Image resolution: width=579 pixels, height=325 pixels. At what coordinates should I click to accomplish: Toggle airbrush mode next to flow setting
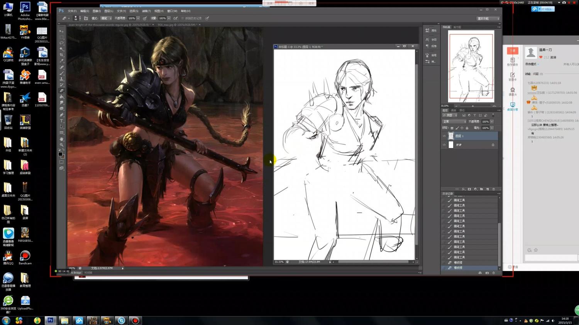point(175,18)
